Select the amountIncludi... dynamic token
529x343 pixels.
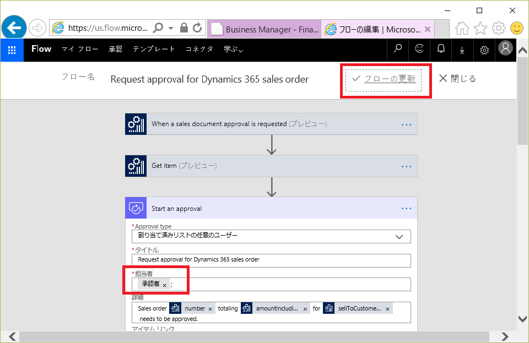(277, 308)
